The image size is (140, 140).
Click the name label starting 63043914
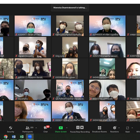[70, 120]
